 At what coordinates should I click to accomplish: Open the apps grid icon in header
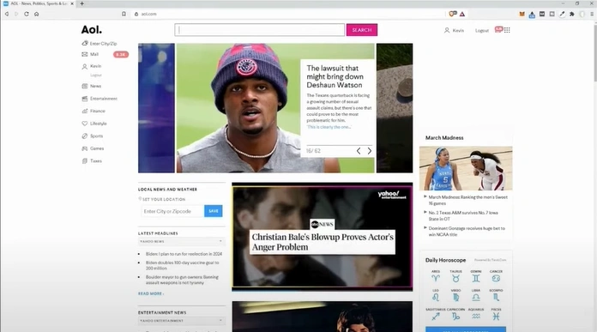[x=507, y=30]
